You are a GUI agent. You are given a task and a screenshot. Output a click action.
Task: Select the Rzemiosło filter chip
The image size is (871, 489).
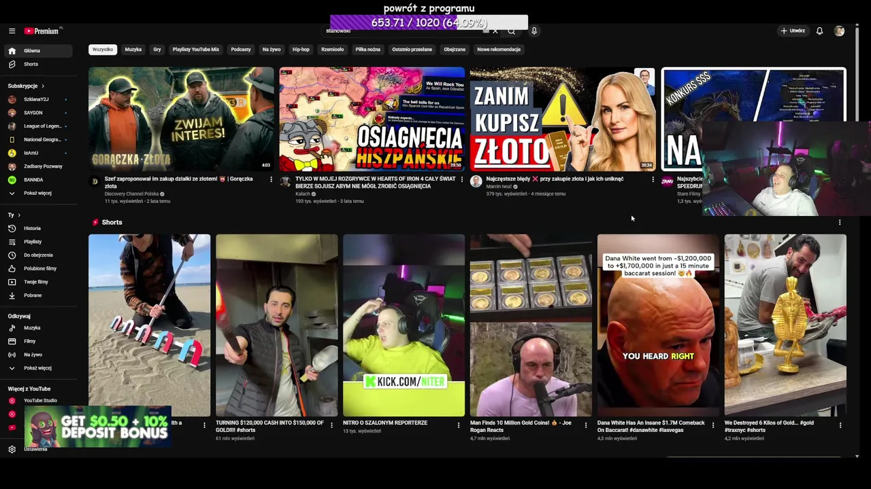(333, 50)
